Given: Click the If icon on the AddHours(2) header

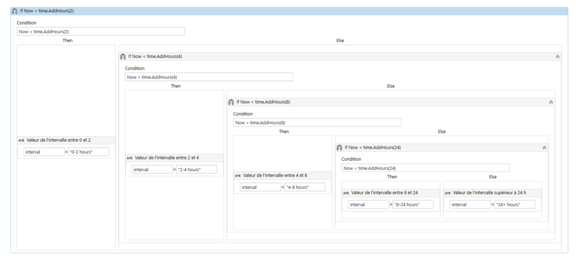Looking at the screenshot, I should click(15, 11).
